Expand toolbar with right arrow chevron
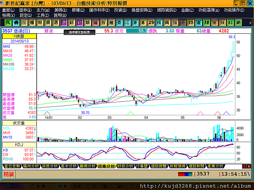 (250, 23)
